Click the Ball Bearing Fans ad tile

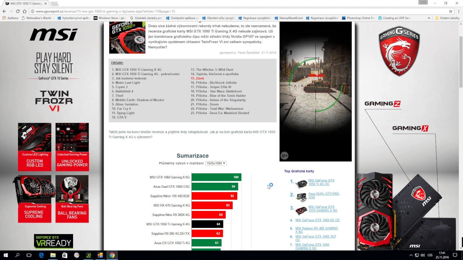click(x=72, y=199)
